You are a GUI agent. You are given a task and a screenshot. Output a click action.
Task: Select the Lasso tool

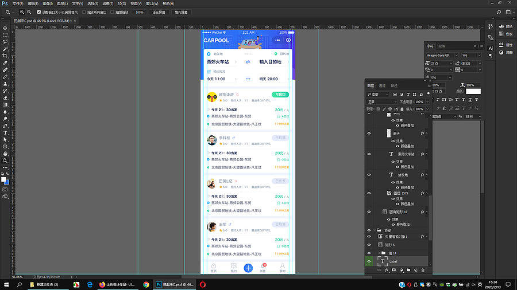5,42
